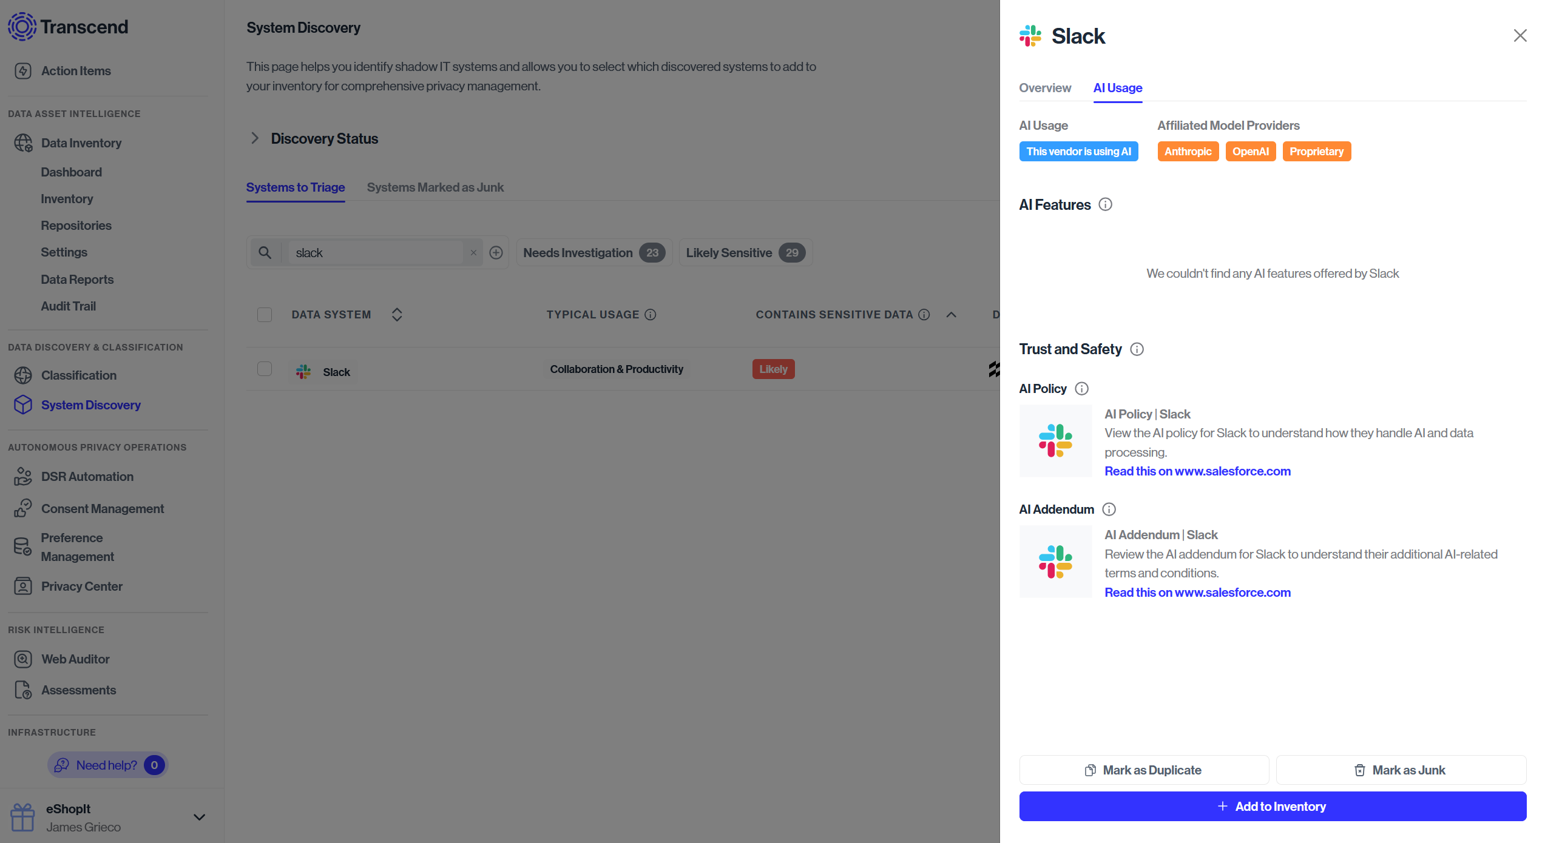Click the AI Features info icon

click(1106, 204)
